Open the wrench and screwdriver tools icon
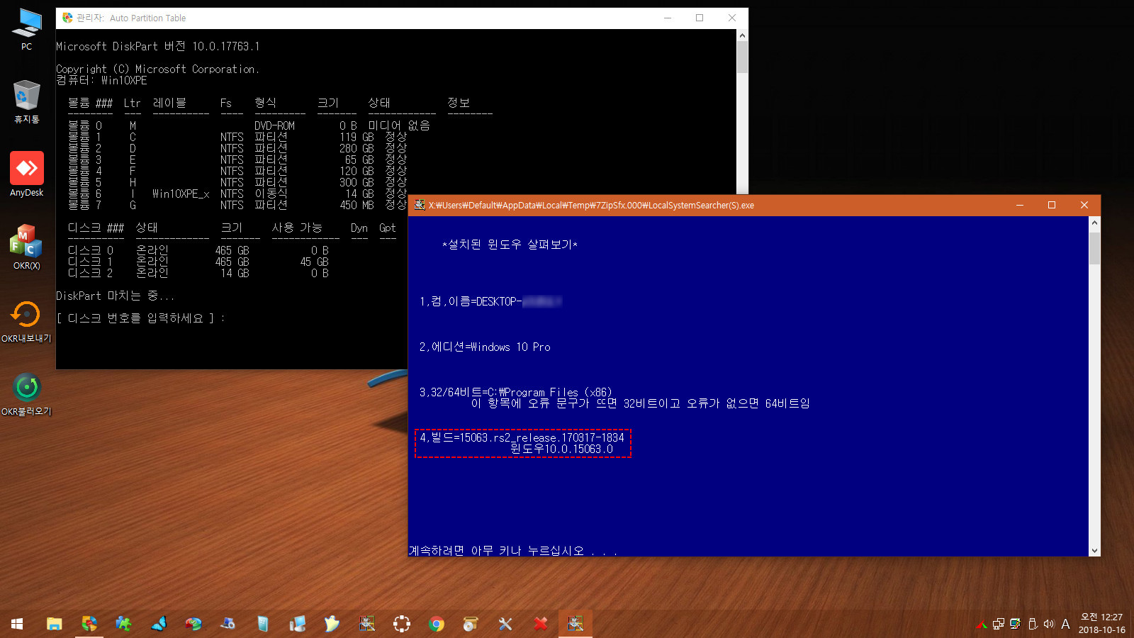Image resolution: width=1134 pixels, height=638 pixels. 505,624
